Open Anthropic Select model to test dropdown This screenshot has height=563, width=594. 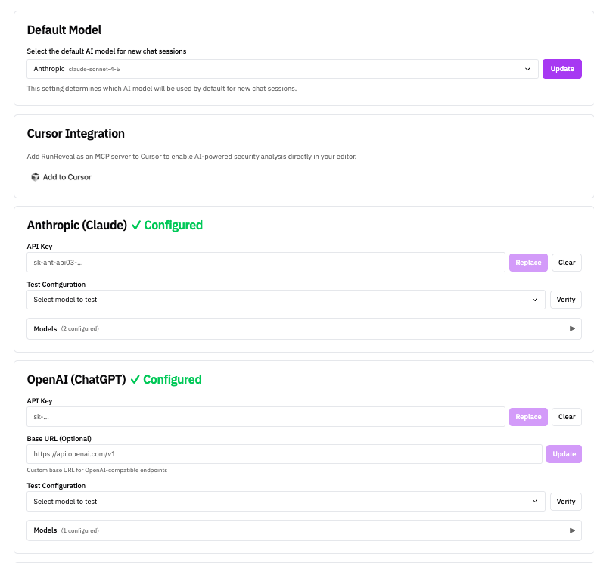[x=285, y=300]
